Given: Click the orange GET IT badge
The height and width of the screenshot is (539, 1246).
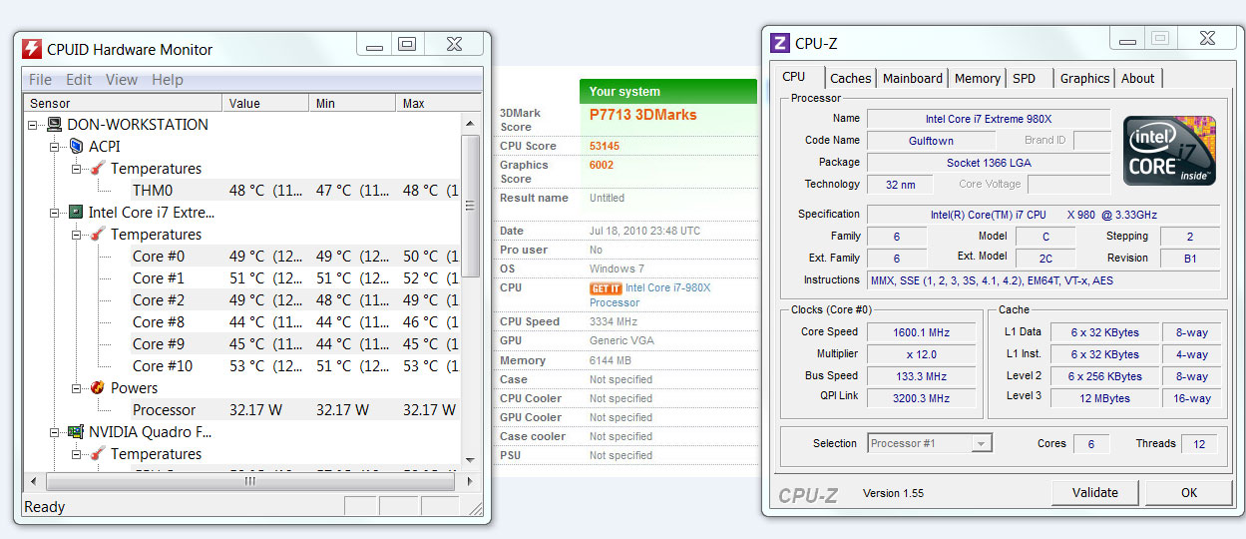Looking at the screenshot, I should (x=606, y=288).
